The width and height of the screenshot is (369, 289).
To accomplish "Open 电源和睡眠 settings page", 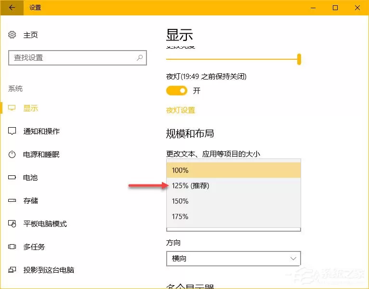I will point(41,155).
